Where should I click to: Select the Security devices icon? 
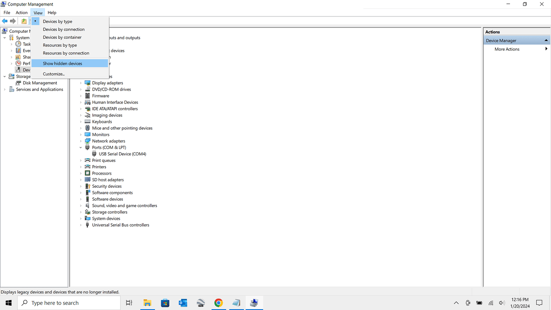pyautogui.click(x=87, y=186)
